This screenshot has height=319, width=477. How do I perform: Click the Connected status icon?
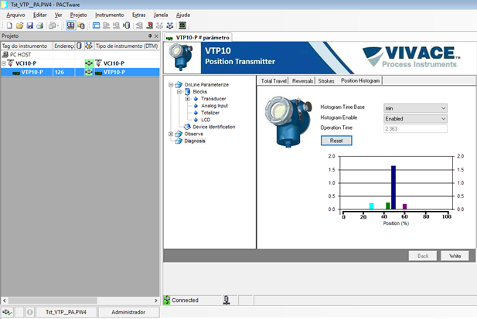pyautogui.click(x=167, y=300)
